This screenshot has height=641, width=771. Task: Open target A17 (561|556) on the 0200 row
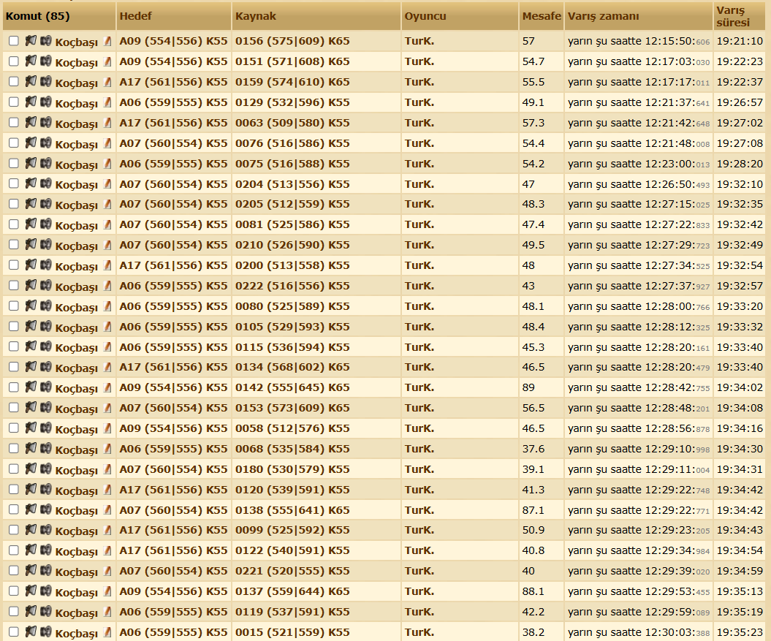(174, 265)
